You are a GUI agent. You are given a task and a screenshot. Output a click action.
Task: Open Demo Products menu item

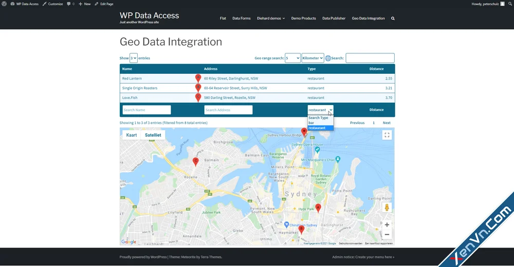(x=304, y=18)
